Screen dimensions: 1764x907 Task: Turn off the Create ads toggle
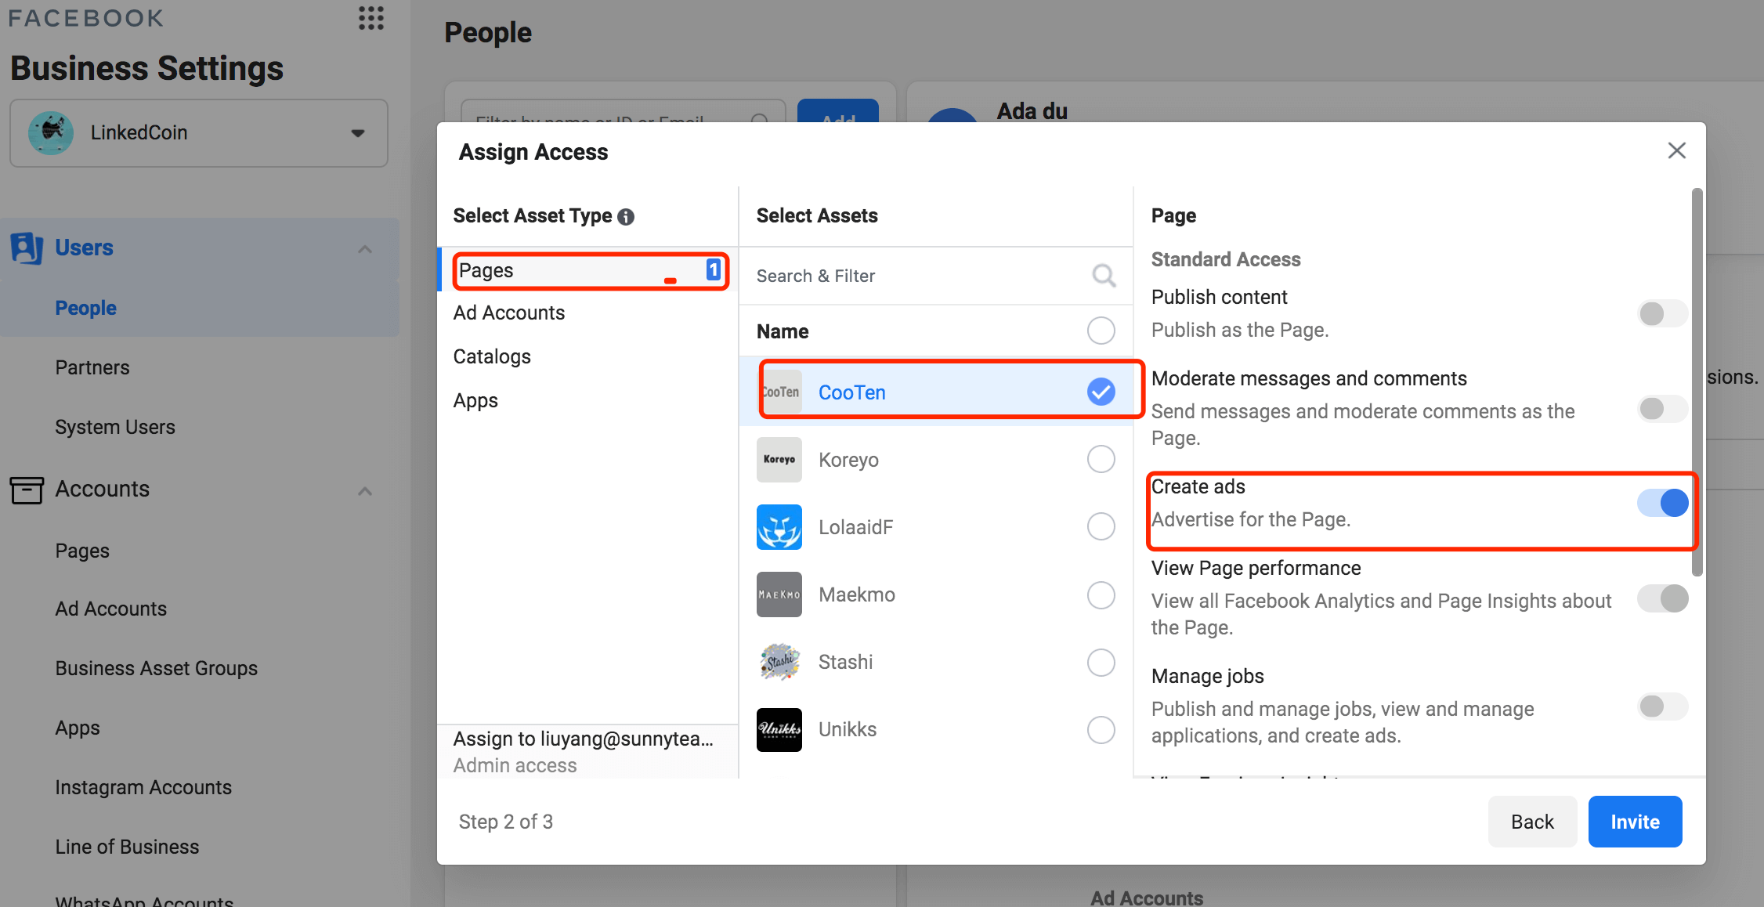coord(1661,503)
